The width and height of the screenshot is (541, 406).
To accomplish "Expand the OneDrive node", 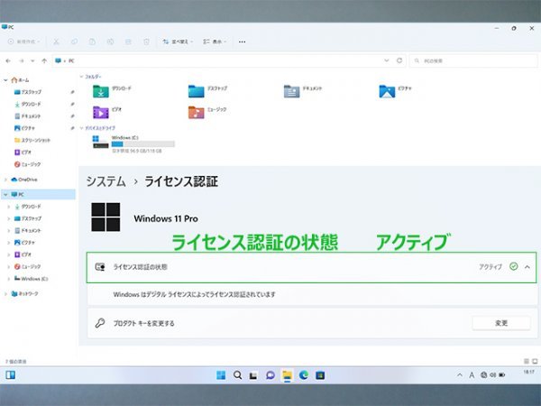I will coord(5,180).
